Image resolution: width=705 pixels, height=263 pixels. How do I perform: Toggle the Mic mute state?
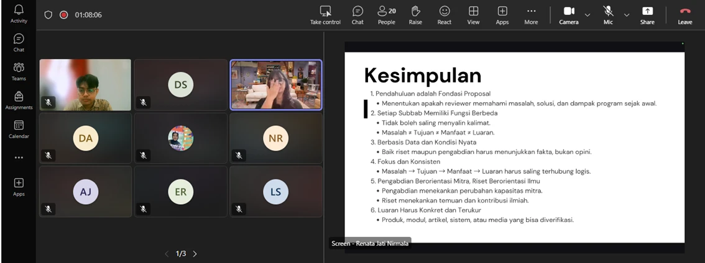[608, 15]
